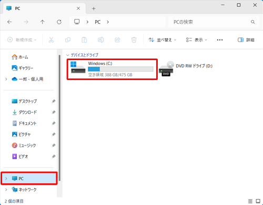This screenshot has height=205, width=263.
Task: Maximize the File Explorer window
Action: coord(239,5)
